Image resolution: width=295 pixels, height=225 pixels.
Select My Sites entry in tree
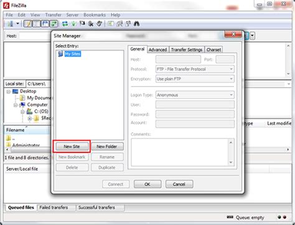(72, 54)
